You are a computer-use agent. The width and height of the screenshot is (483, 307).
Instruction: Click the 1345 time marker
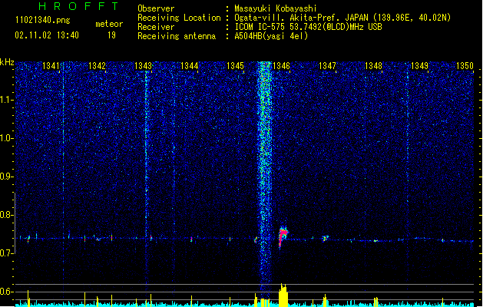(x=235, y=66)
